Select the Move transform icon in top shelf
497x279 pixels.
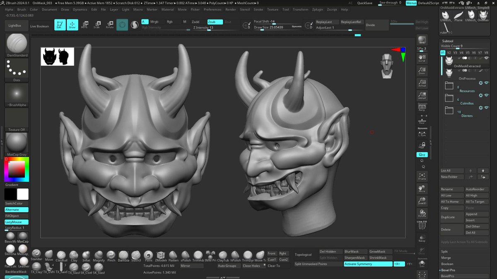(84, 25)
